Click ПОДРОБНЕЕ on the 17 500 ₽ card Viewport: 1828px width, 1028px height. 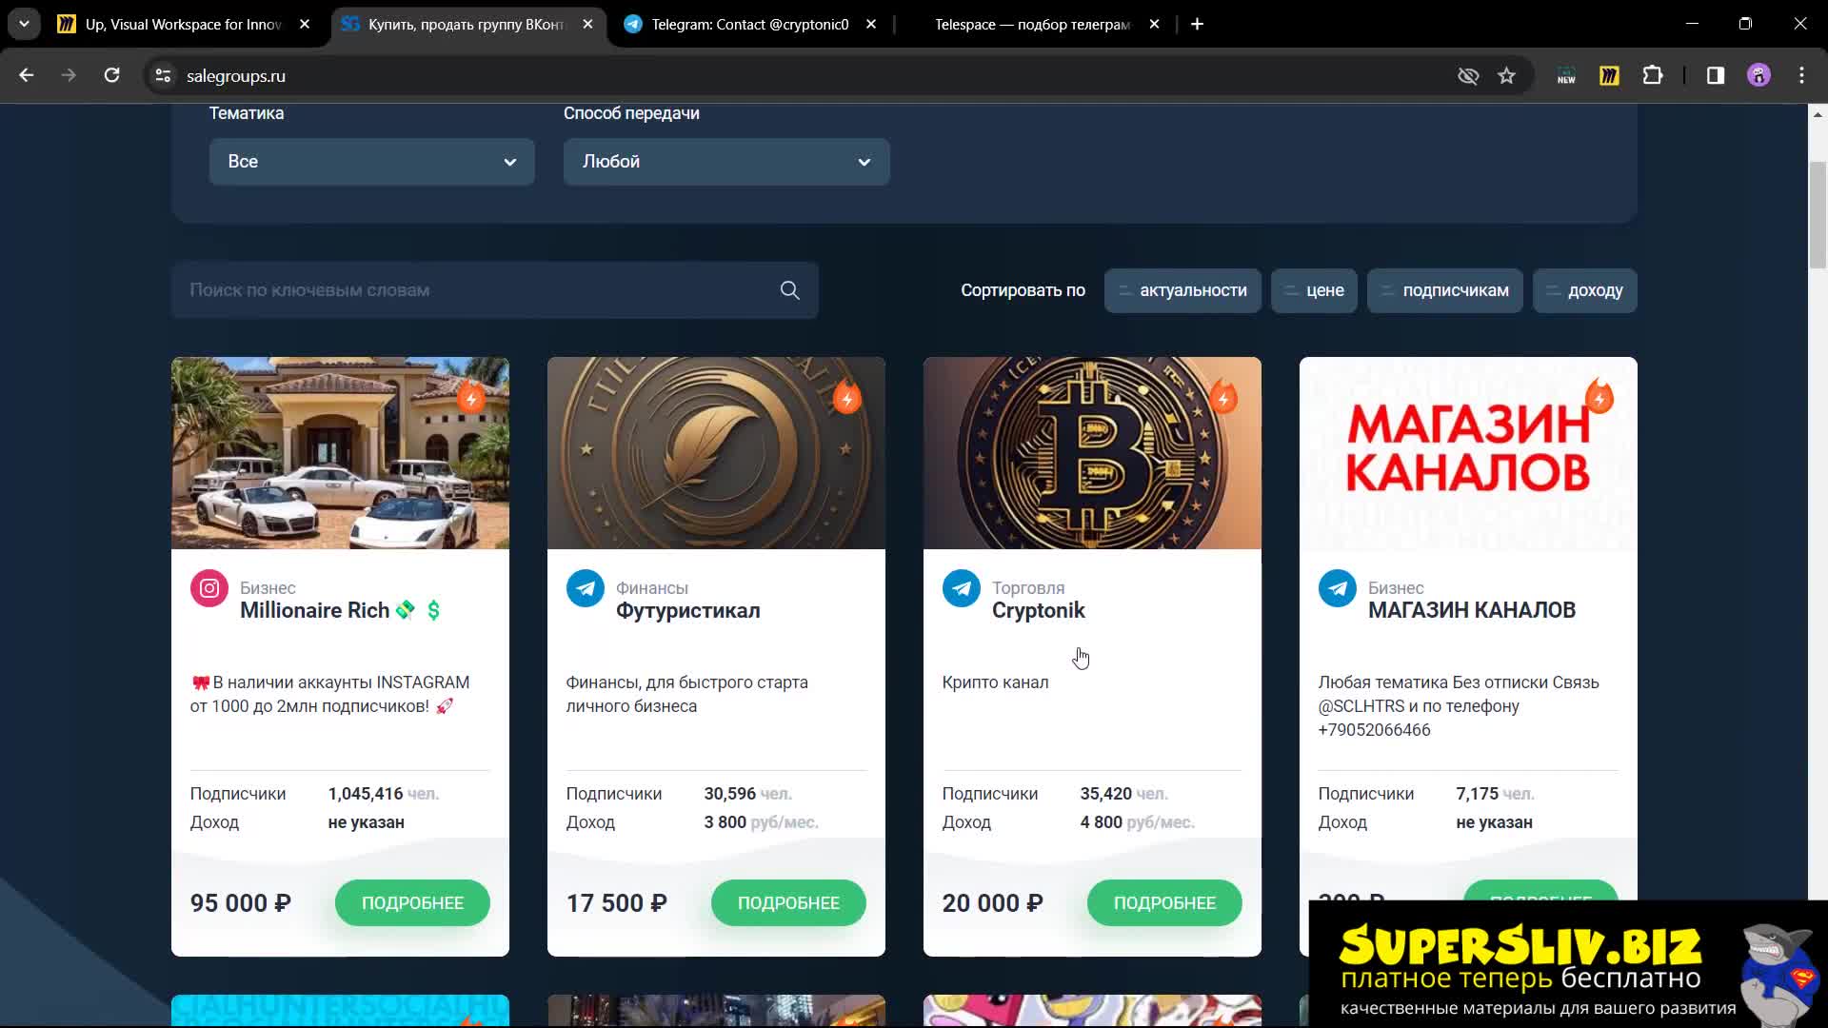[788, 902]
